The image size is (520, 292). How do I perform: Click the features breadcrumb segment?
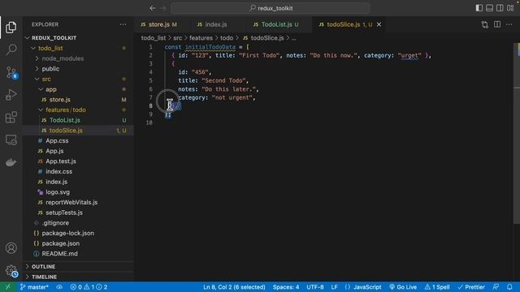[201, 38]
